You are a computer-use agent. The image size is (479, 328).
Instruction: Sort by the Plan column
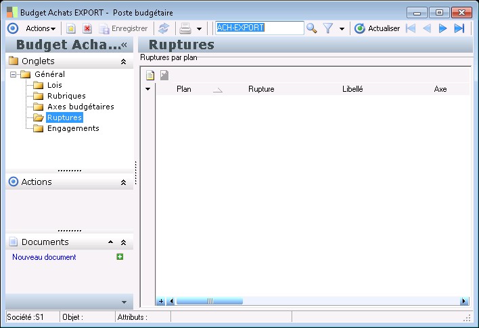pos(184,89)
